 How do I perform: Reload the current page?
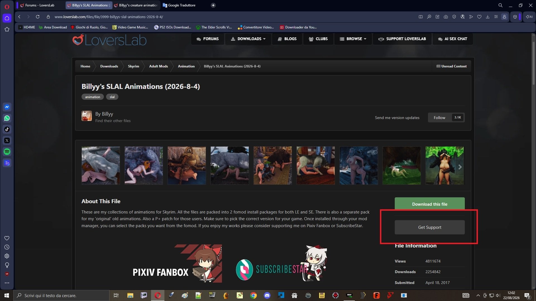(x=38, y=17)
